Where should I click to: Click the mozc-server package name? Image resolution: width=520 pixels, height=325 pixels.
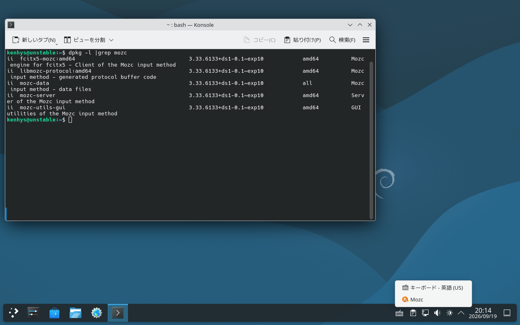[x=38, y=95]
